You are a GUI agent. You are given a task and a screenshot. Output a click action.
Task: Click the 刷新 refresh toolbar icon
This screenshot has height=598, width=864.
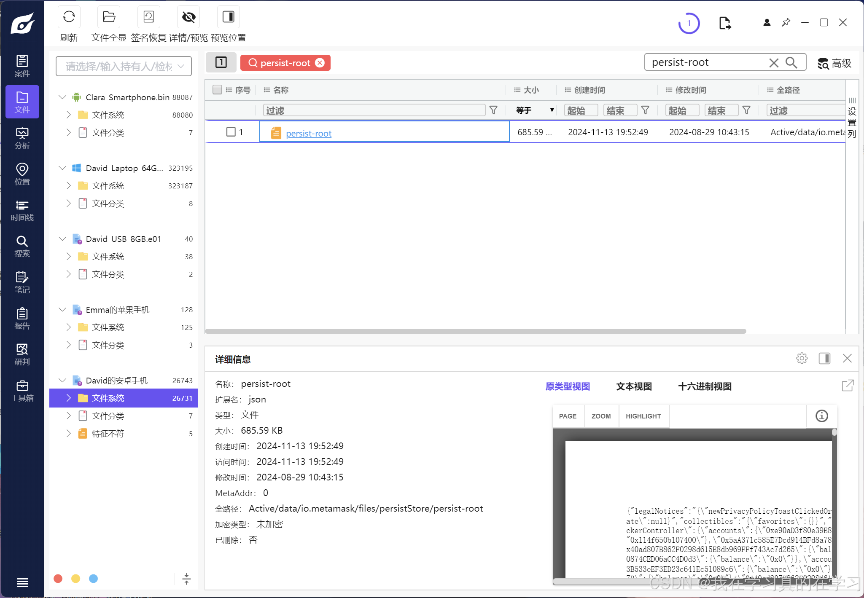pos(69,17)
